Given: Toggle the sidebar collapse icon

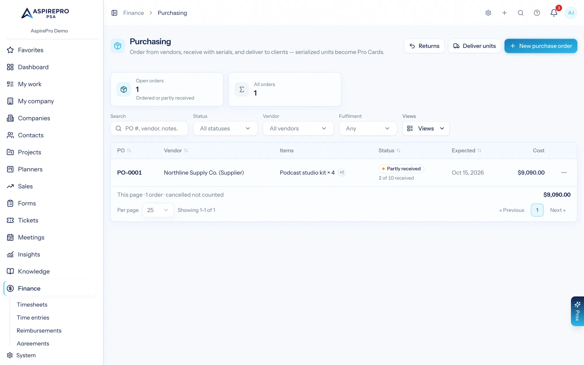Looking at the screenshot, I should (114, 13).
